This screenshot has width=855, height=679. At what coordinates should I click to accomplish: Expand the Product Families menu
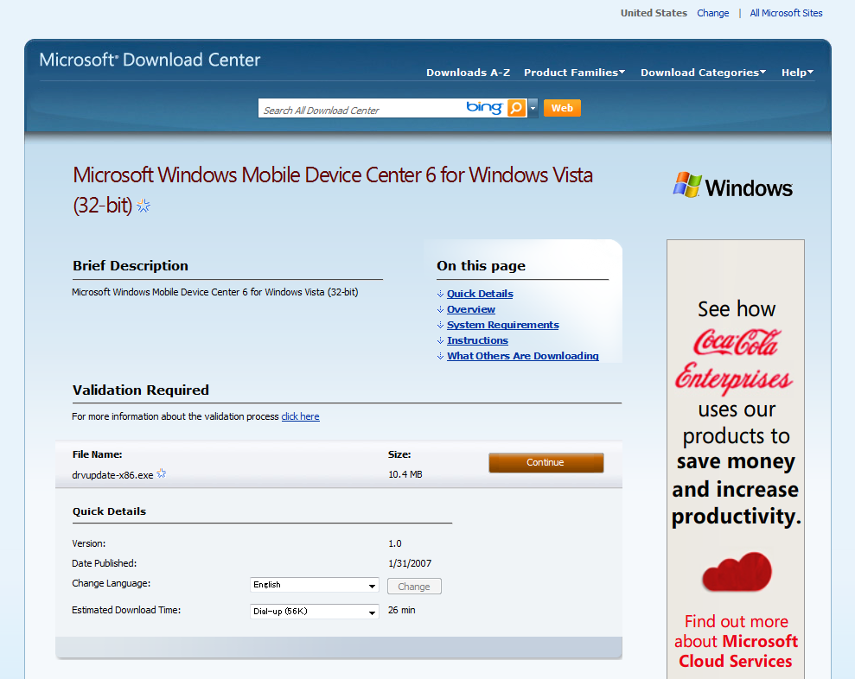point(574,73)
